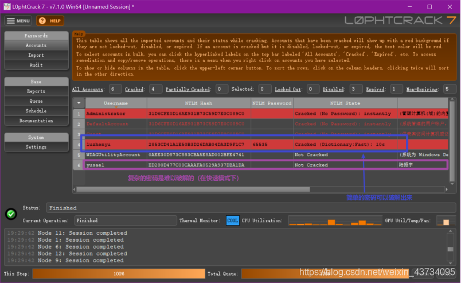The height and width of the screenshot is (283, 461).
Task: Click row number 1 header
Action: click(x=79, y=114)
